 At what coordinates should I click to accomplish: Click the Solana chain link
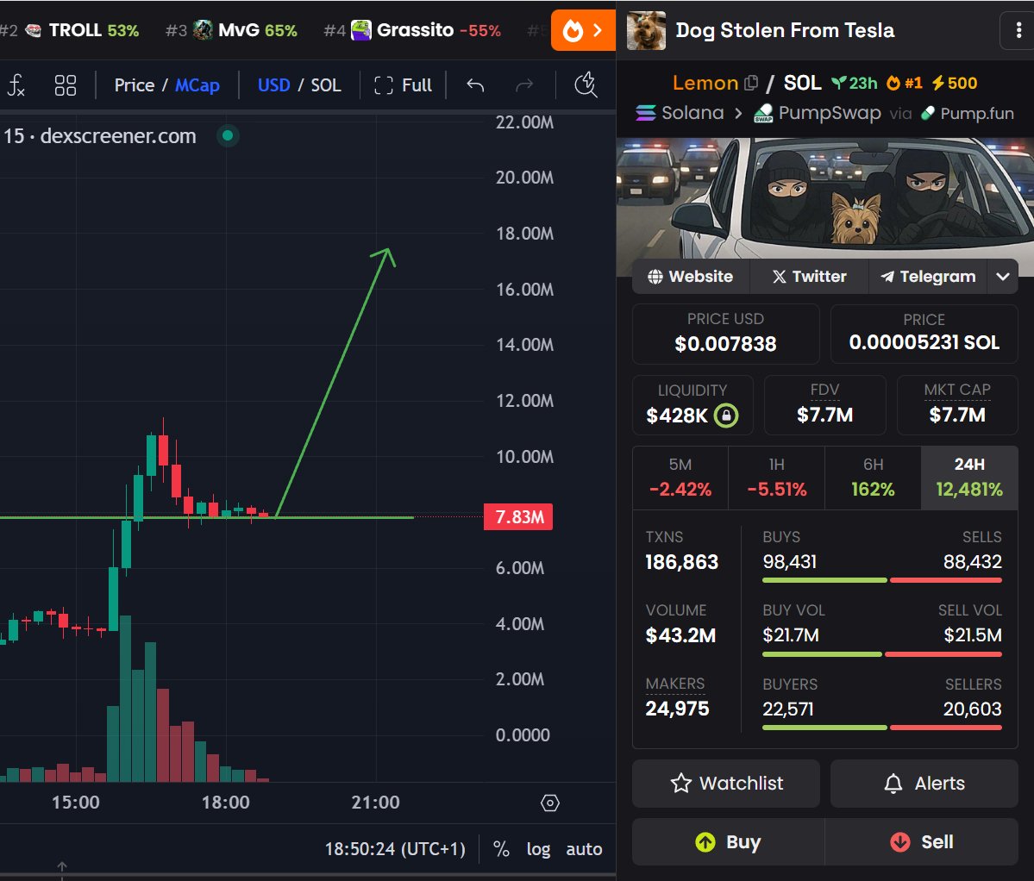click(680, 113)
